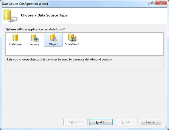Select the SharePoint data source icon
Viewport: 169px width, 130px height.
72,38
